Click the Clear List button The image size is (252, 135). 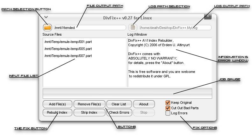tap(119, 104)
